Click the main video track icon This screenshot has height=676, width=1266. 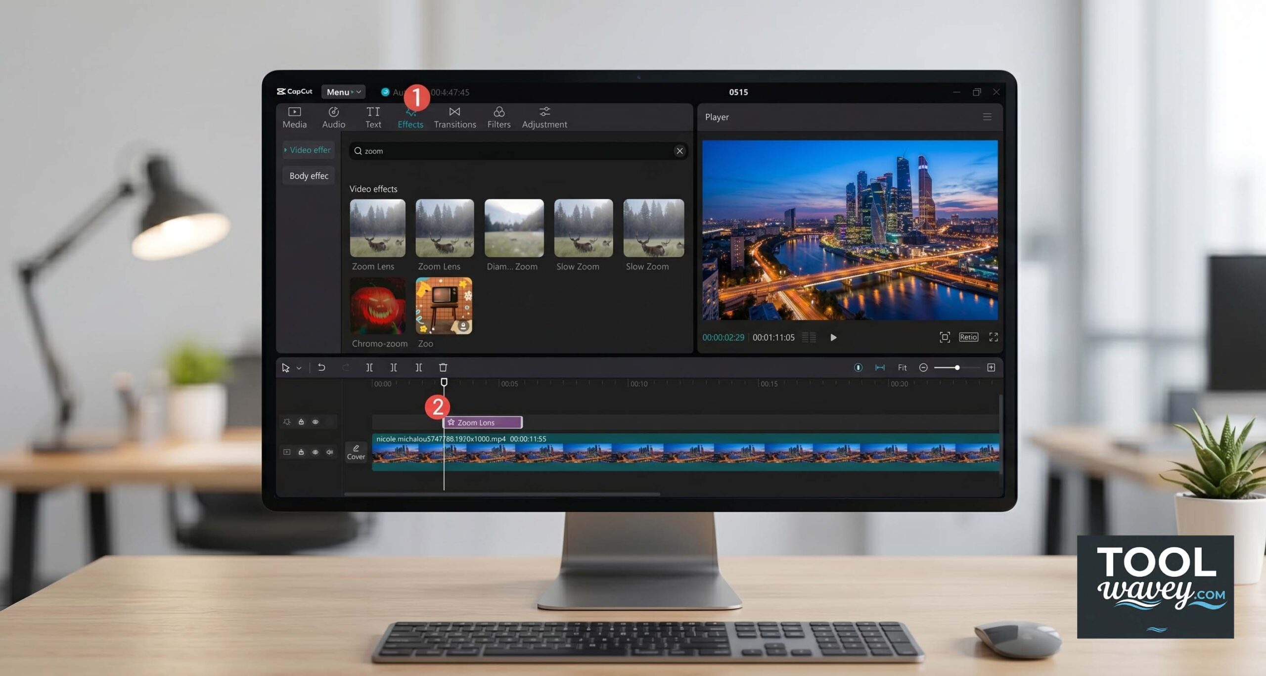coord(286,452)
